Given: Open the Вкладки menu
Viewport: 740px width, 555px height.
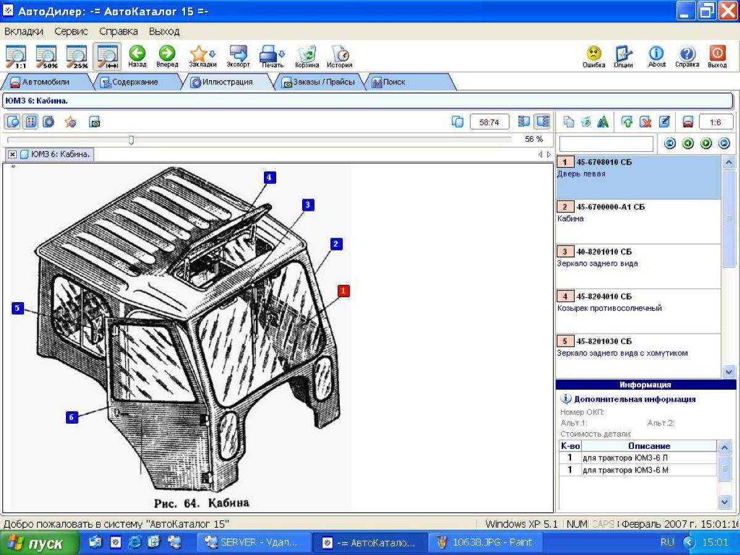Looking at the screenshot, I should 23,31.
